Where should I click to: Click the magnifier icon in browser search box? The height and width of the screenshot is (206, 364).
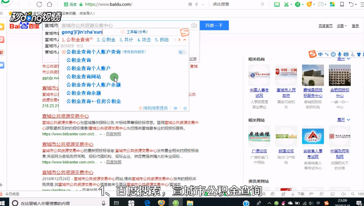(262, 4)
